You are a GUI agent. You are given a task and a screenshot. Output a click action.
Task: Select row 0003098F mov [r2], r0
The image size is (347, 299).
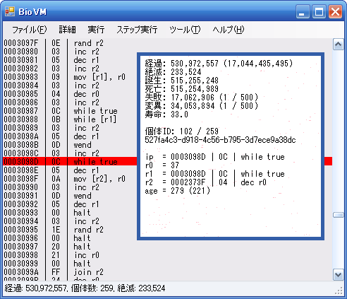(70, 179)
